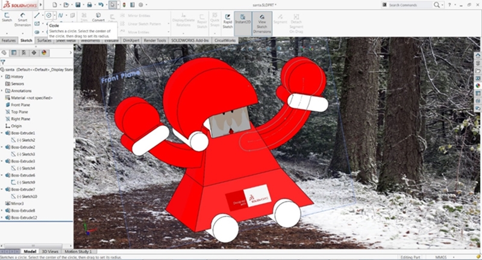Switch to the Features tab
482x260 pixels.
(x=8, y=40)
